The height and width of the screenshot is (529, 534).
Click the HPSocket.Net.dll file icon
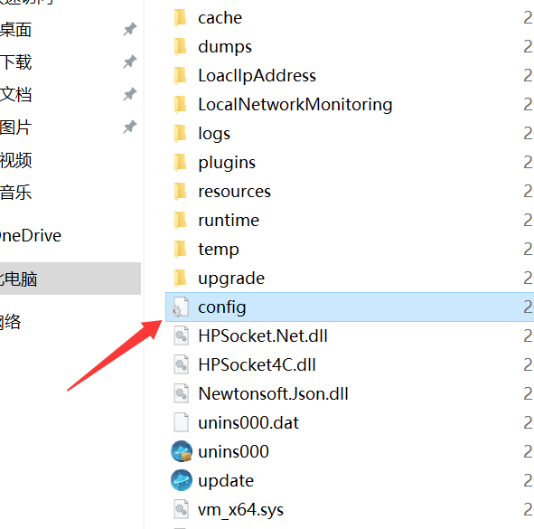coord(181,335)
